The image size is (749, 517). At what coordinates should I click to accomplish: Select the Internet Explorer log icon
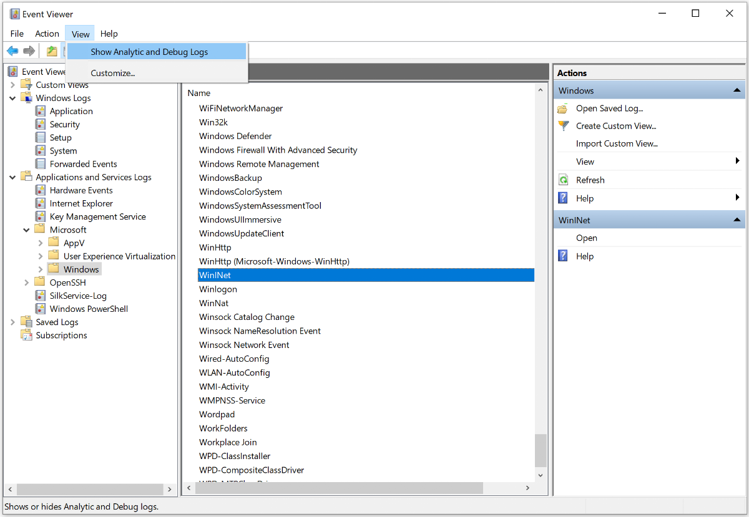coord(41,203)
